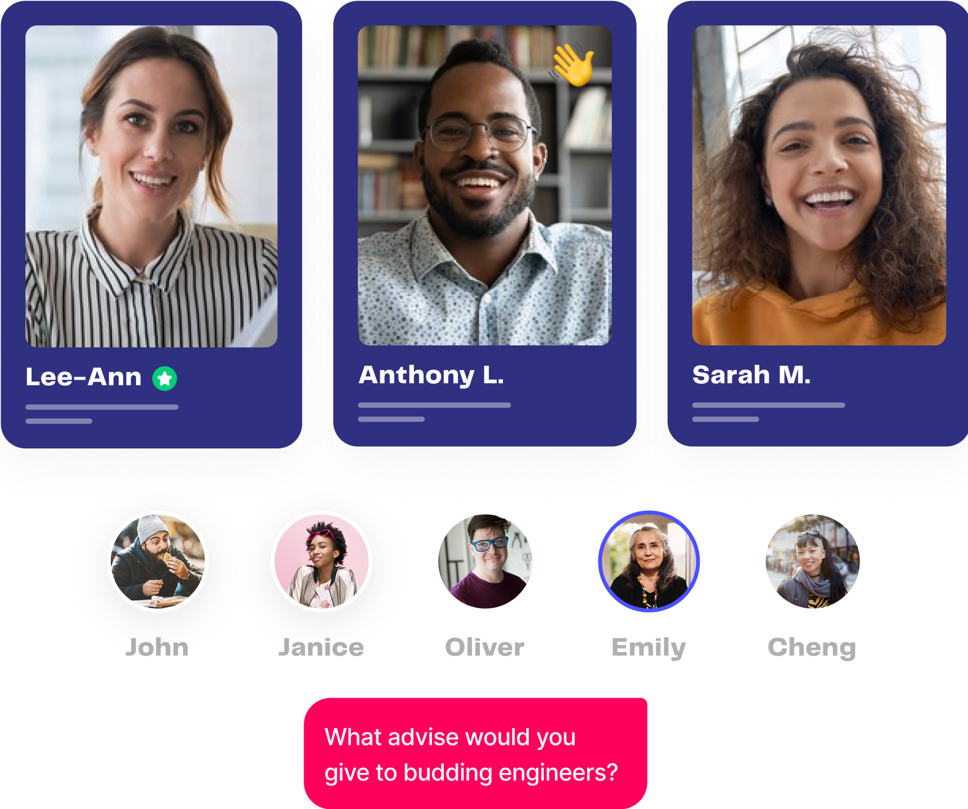Click the Cheng name label

click(812, 648)
